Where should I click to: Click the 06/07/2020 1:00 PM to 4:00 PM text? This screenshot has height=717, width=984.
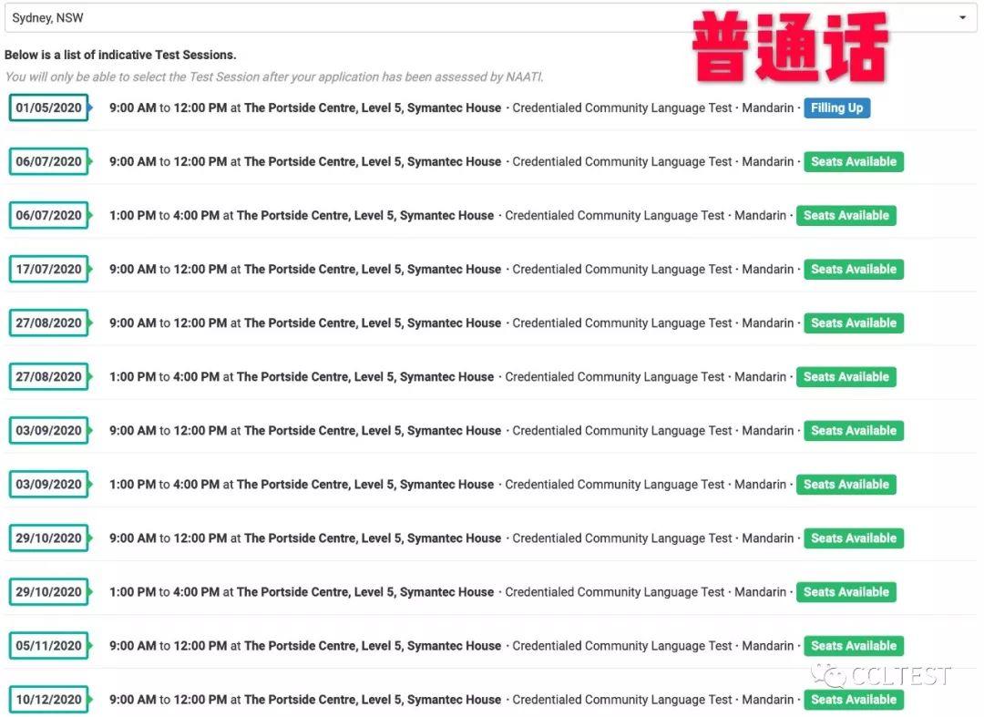click(164, 215)
